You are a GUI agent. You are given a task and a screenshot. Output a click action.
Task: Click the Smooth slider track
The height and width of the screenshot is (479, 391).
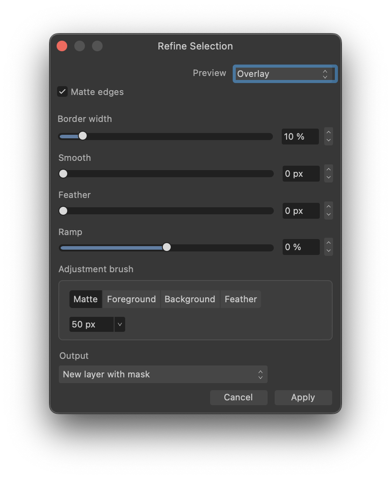166,174
